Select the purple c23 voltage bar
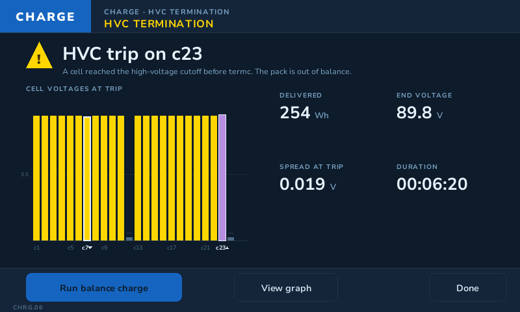Screen dimensions: 520x312 222,177
